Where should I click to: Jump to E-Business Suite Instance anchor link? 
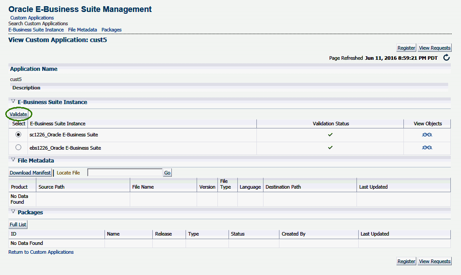coord(36,30)
